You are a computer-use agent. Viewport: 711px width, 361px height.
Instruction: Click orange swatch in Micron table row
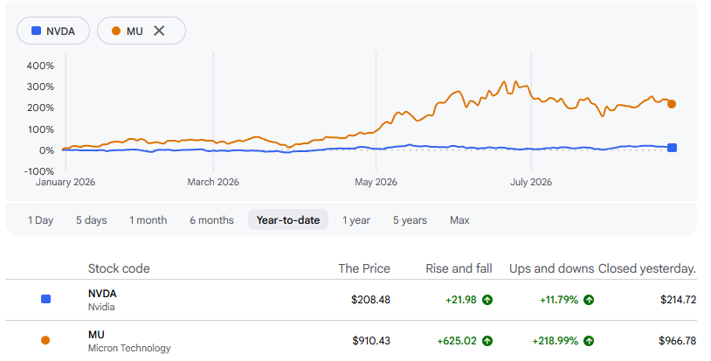coord(45,340)
